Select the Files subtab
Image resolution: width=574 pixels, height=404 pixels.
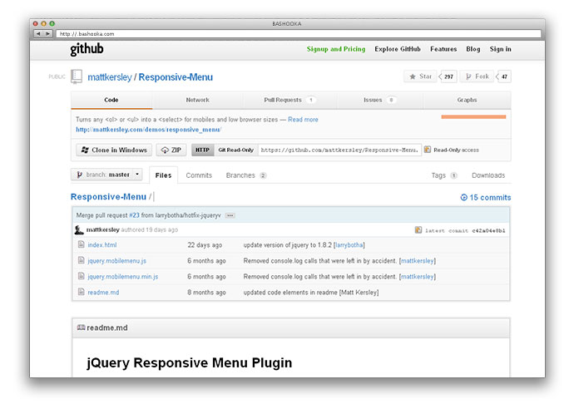(x=163, y=175)
